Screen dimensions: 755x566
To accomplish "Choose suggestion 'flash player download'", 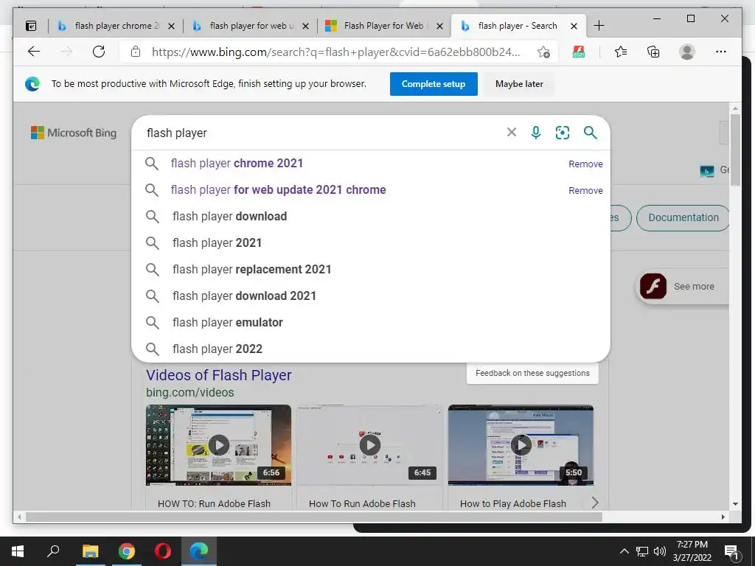I will tap(371, 216).
